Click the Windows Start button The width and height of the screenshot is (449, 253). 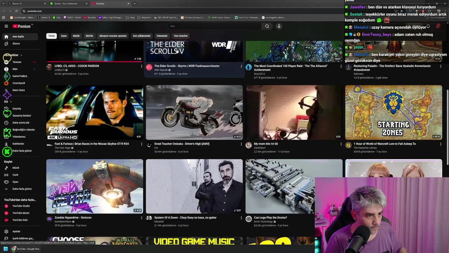pos(6,249)
